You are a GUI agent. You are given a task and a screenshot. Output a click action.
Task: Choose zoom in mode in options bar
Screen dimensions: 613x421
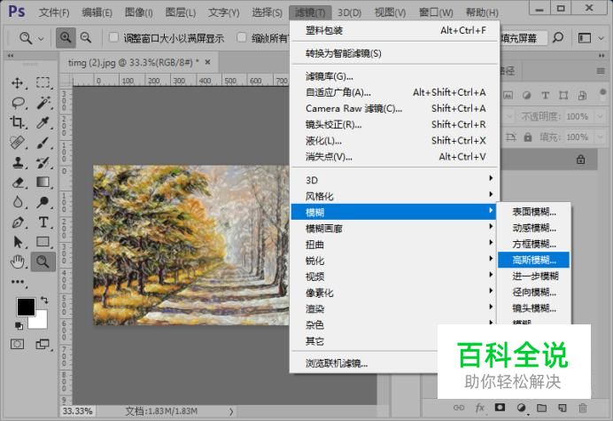(x=66, y=37)
